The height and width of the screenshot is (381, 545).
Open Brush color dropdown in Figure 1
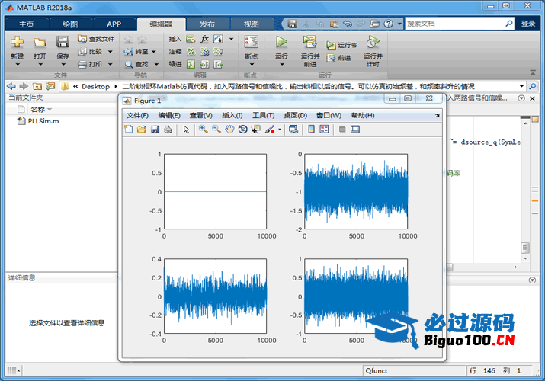pos(280,130)
